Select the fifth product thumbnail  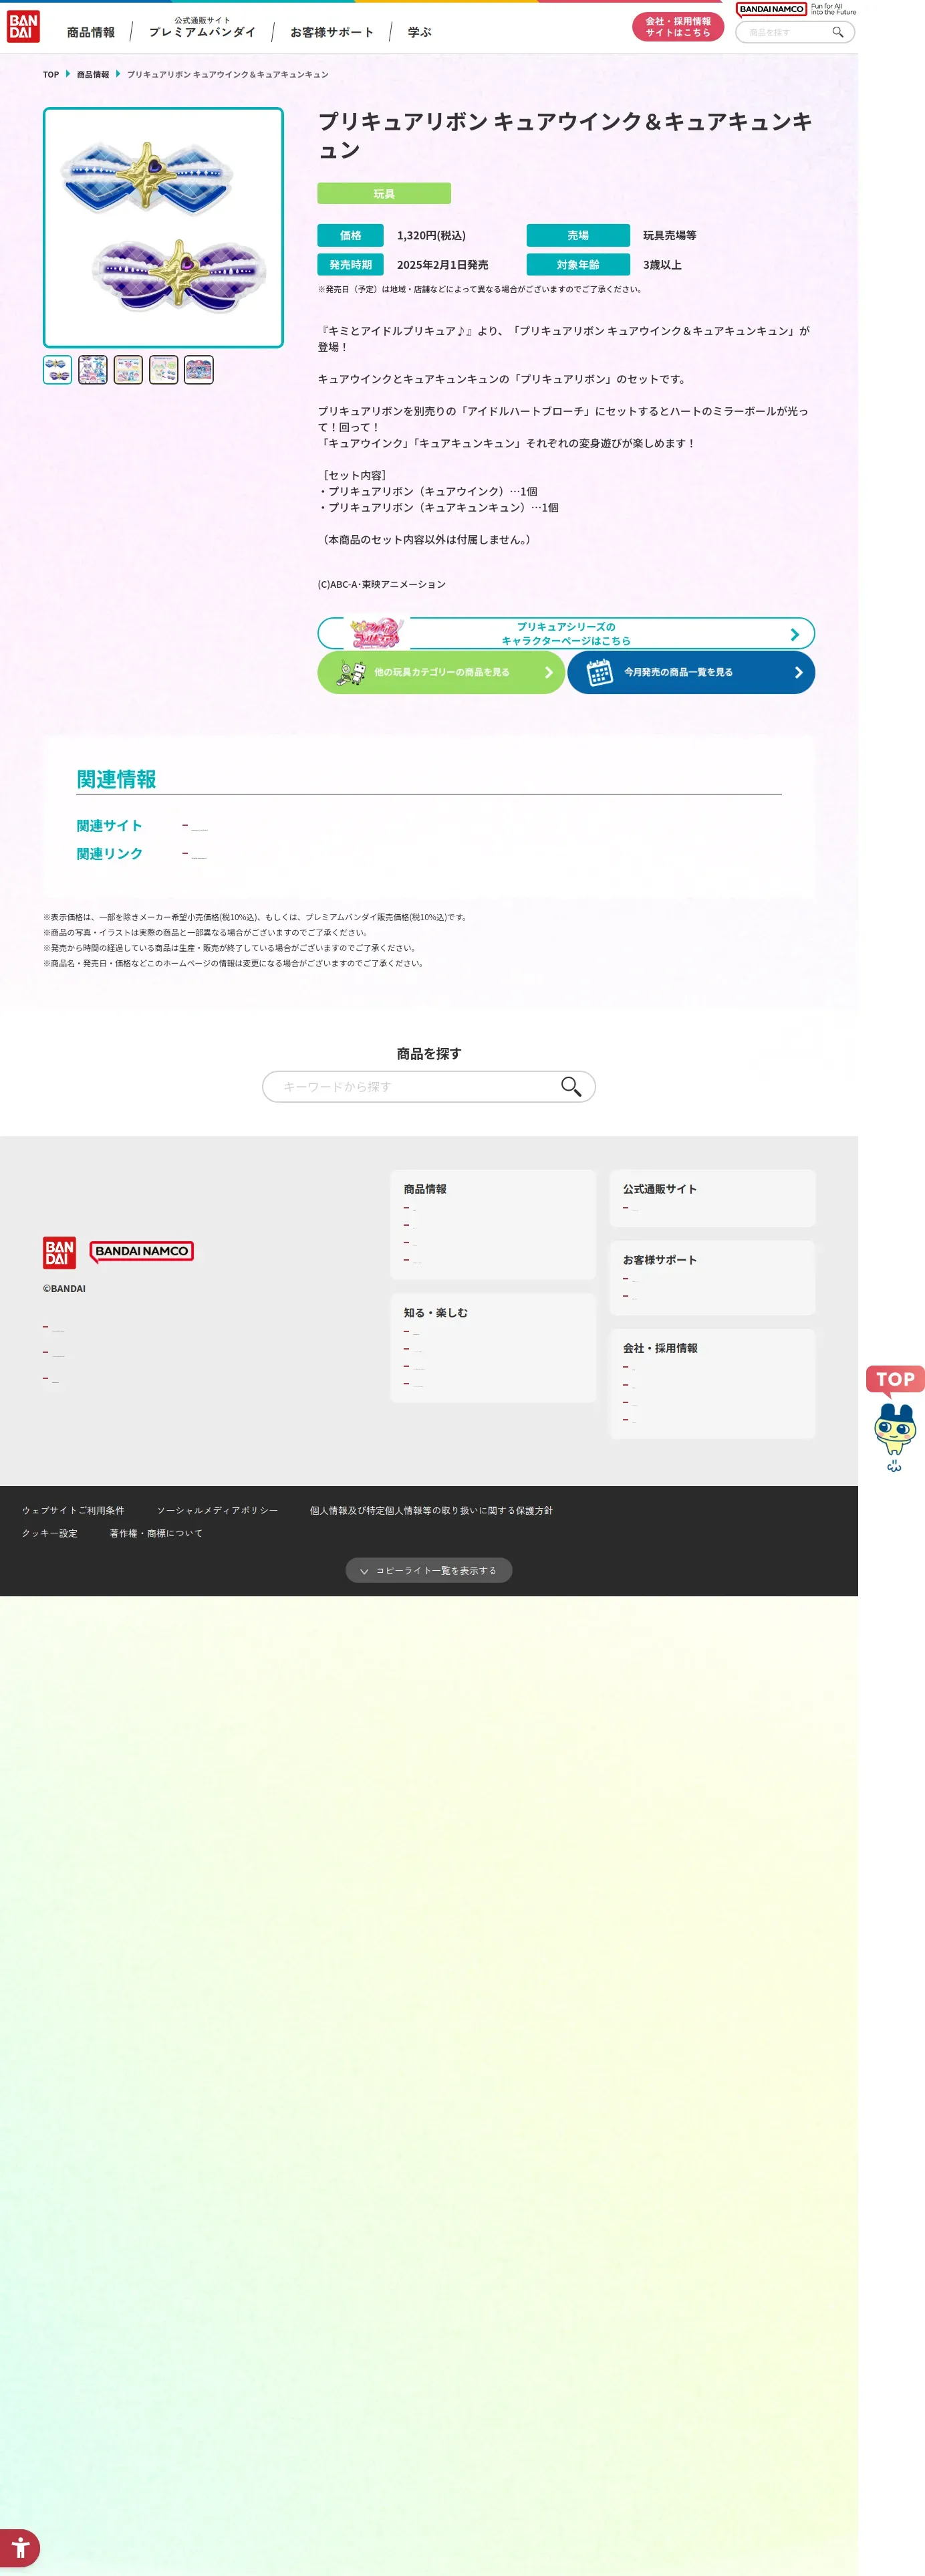tap(199, 370)
